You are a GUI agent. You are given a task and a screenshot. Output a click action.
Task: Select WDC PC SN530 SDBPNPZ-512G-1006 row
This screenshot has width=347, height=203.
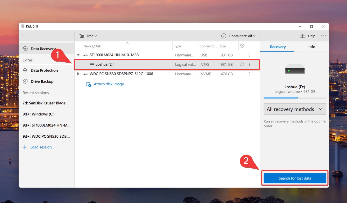pyautogui.click(x=167, y=74)
